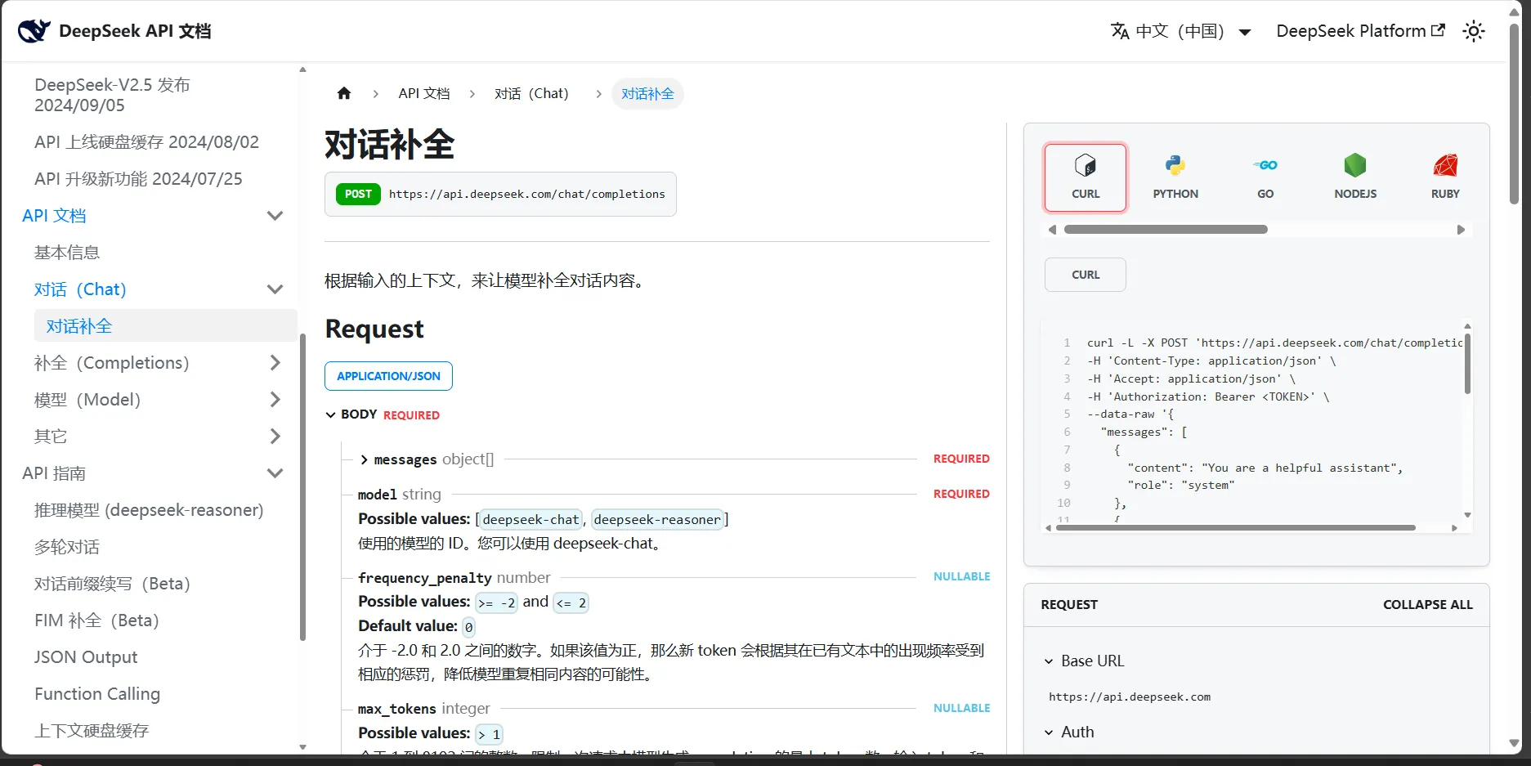Click the POST endpoint URL box
The width and height of the screenshot is (1531, 766).
(x=500, y=194)
